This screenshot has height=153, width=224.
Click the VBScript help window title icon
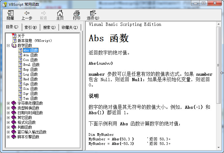click(5, 4)
